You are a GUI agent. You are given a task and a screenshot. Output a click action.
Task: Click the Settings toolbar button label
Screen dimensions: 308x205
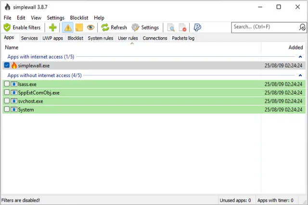point(150,27)
